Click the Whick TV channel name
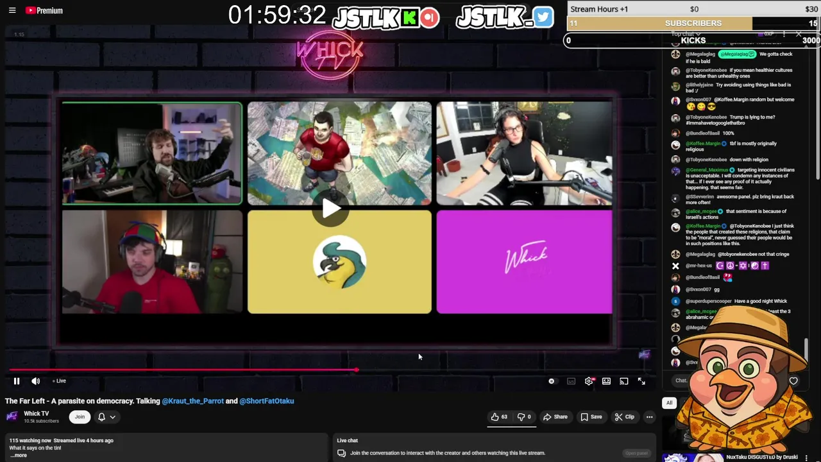Screen dimensions: 821x462 pos(36,414)
